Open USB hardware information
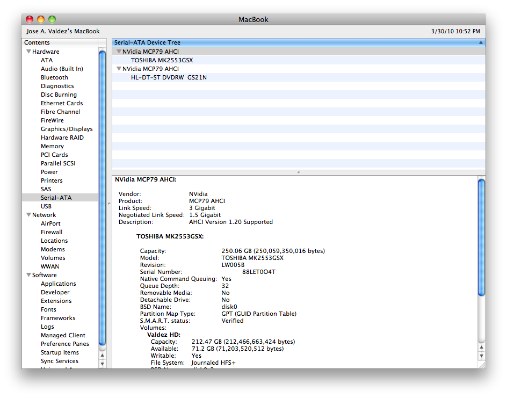The width and height of the screenshot is (507, 398). pos(46,206)
